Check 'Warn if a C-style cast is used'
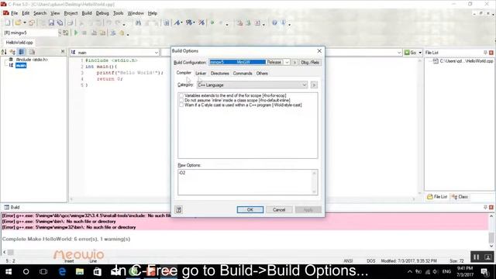Image resolution: width=496 pixels, height=279 pixels. [x=181, y=105]
